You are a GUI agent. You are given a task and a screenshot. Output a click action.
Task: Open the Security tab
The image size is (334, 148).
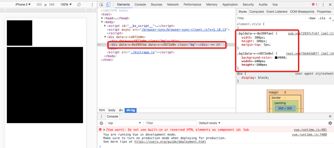pos(248,5)
